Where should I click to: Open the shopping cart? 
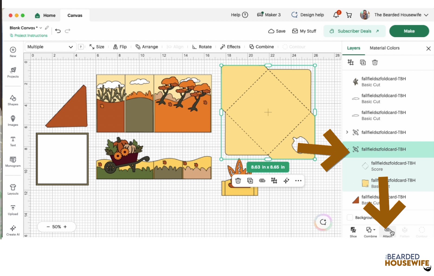tap(349, 15)
